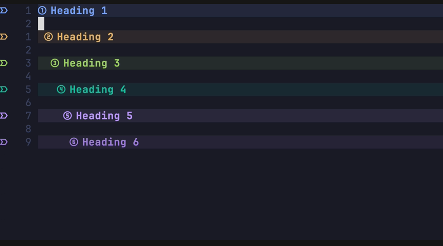Click the gutter sign beside Heading 6
The image size is (443, 246).
pos(4,142)
